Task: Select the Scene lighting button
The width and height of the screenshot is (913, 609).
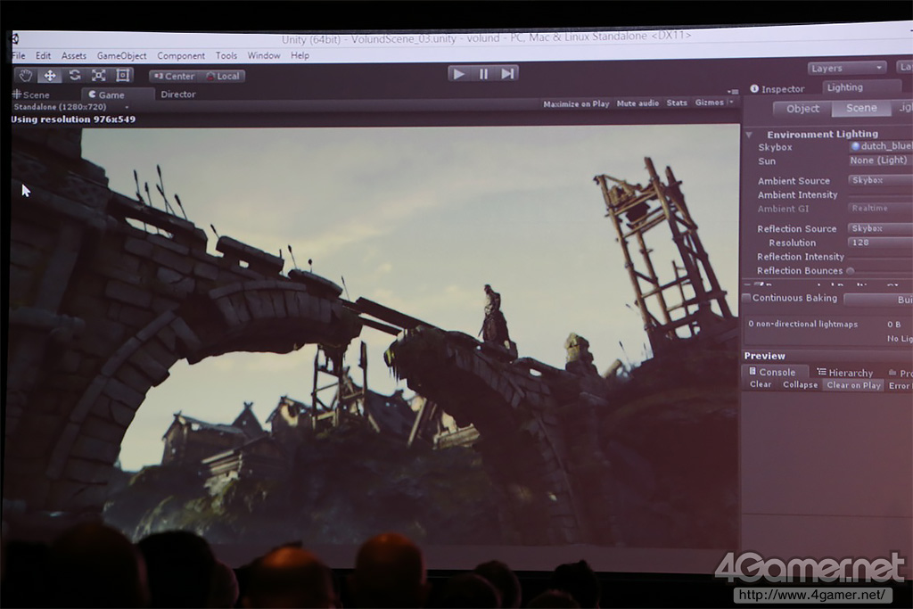Action: (861, 108)
